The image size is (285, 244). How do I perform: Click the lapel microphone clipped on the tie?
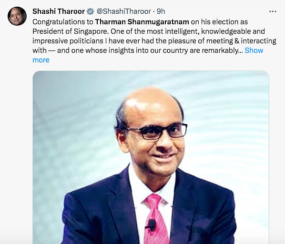click(x=151, y=225)
